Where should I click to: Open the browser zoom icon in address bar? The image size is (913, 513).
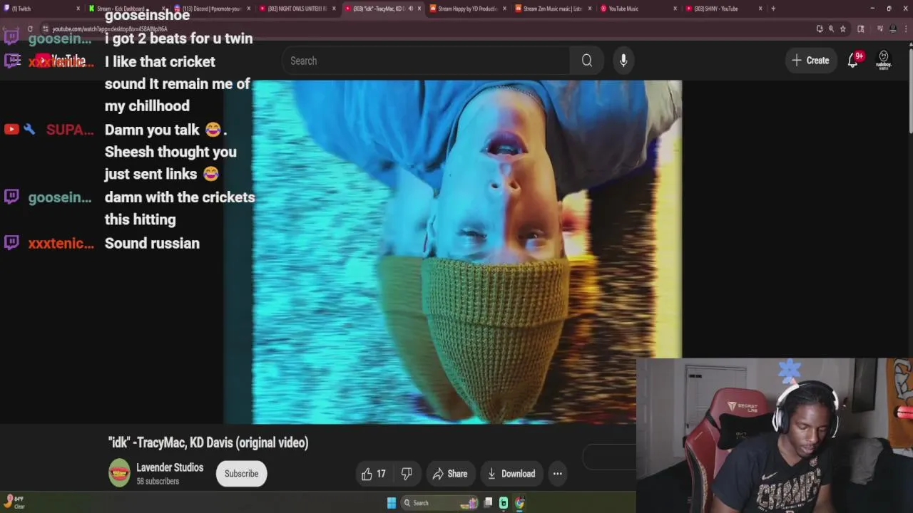831,28
